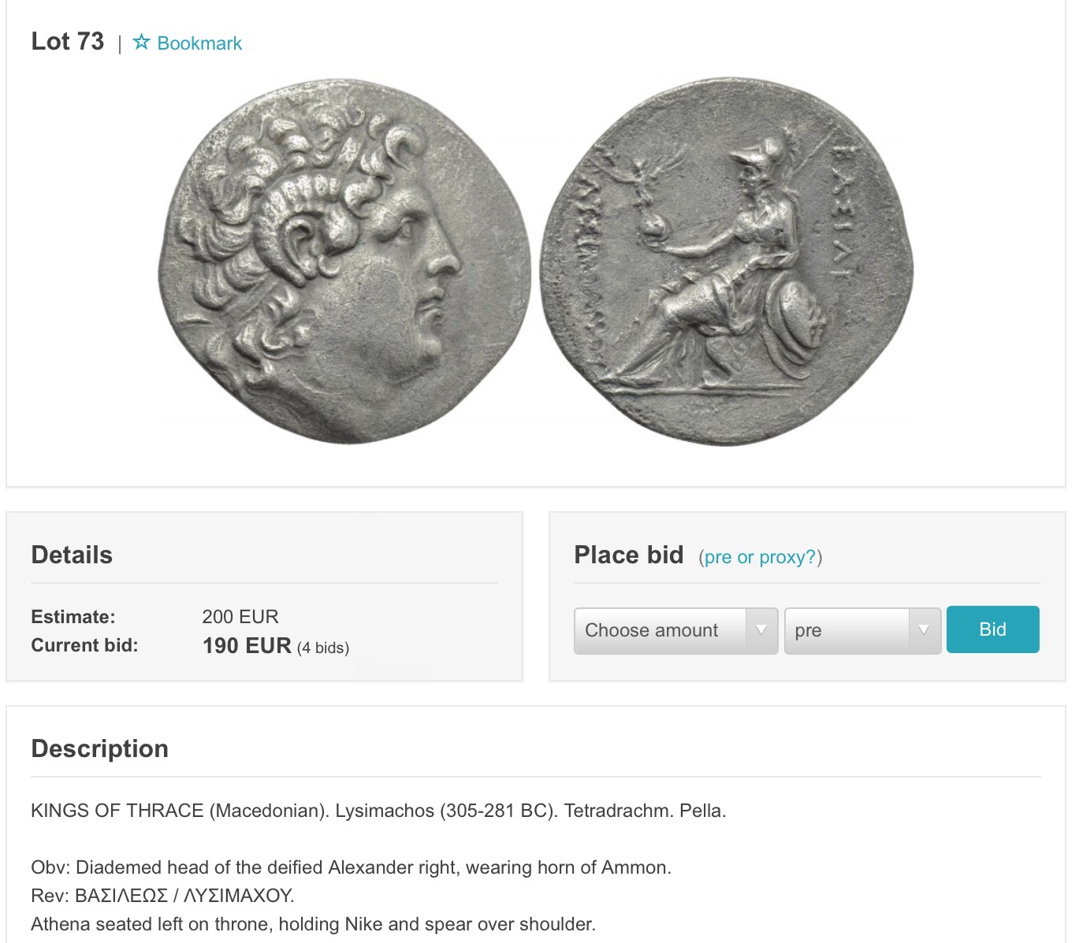Click the (4 bids) count text
The width and height of the screenshot is (1079, 943).
pos(323,648)
